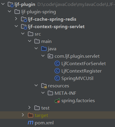Click the spring.factories Spring leaf icon

click(57, 101)
